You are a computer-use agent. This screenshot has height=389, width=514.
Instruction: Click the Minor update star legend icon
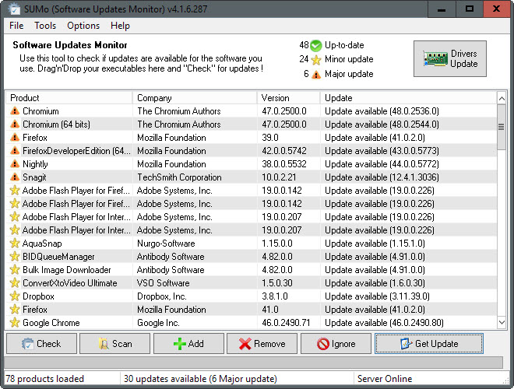click(316, 60)
